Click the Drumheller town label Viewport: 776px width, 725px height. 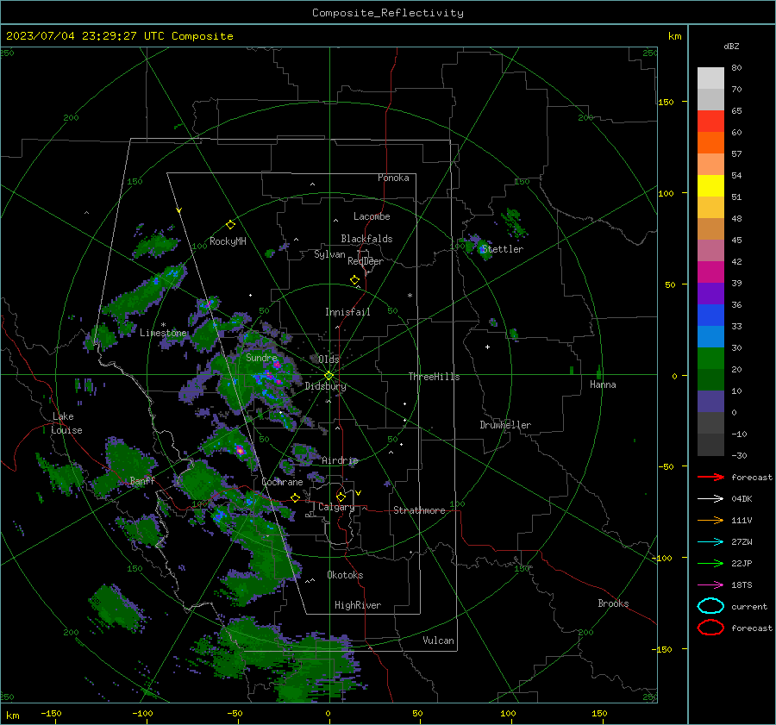[505, 425]
